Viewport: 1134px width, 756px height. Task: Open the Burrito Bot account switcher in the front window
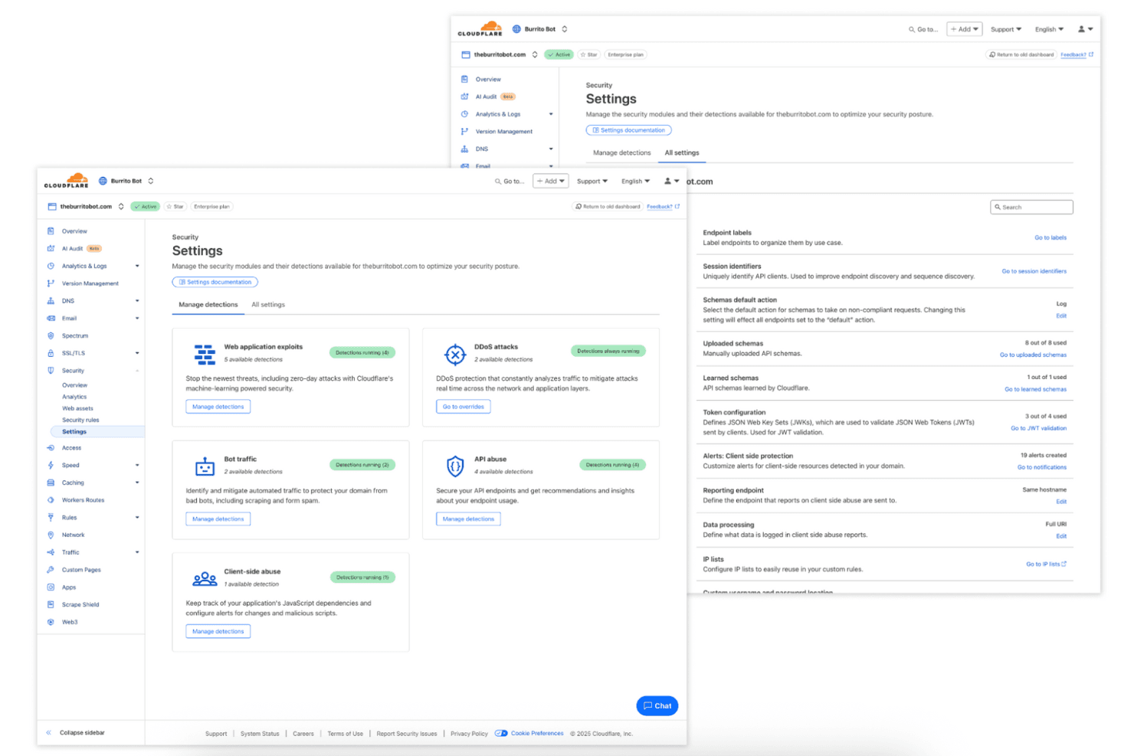click(x=126, y=182)
